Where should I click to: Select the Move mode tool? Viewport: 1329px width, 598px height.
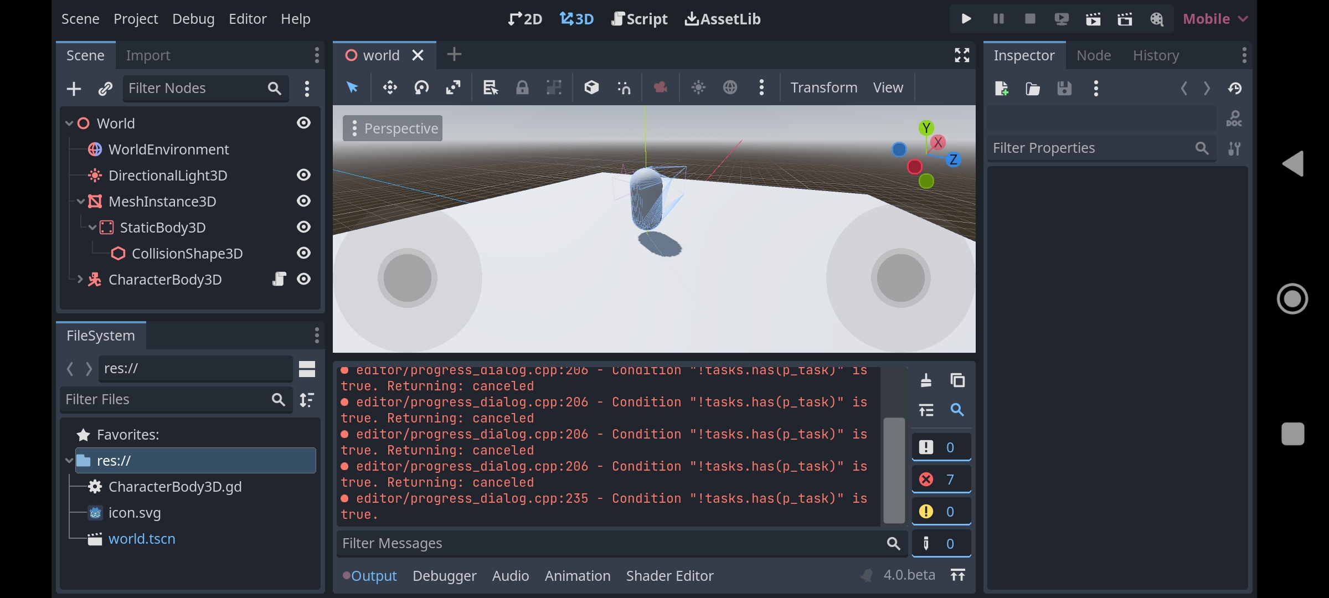[389, 87]
